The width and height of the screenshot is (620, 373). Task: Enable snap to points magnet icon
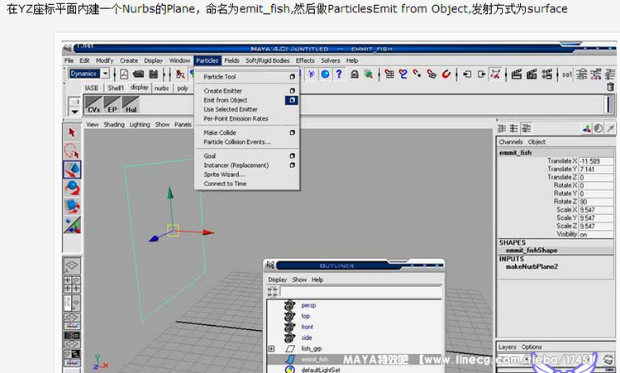(417, 74)
